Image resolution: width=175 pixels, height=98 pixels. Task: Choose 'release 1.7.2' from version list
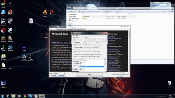point(92,64)
